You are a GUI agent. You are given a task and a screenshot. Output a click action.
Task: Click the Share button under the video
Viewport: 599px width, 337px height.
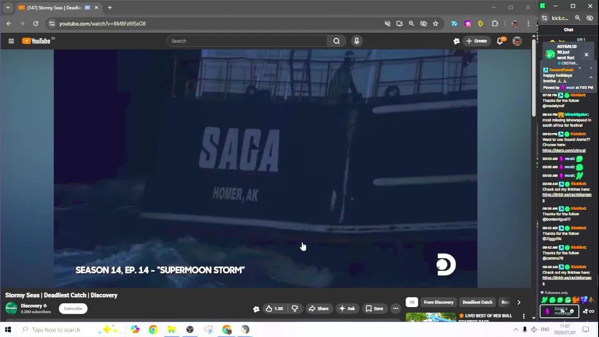click(x=318, y=308)
